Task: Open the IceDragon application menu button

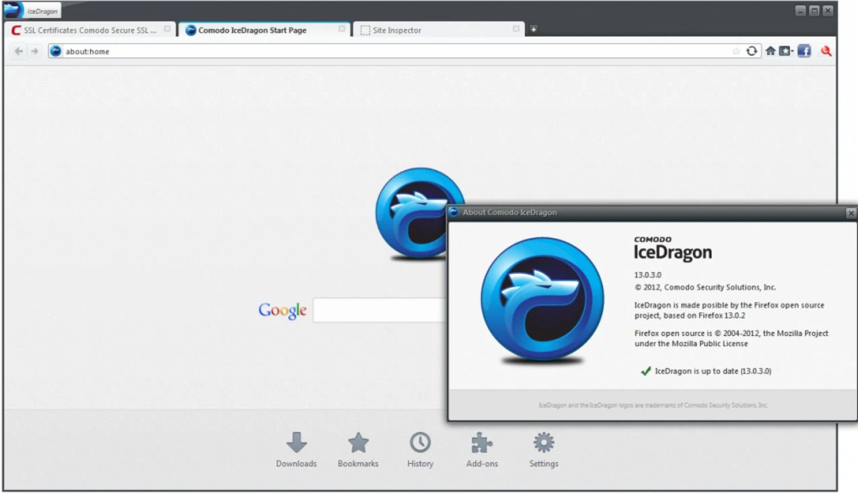Action: (32, 11)
